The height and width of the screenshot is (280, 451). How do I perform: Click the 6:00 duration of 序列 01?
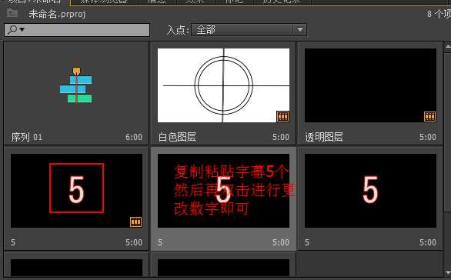[x=134, y=137]
